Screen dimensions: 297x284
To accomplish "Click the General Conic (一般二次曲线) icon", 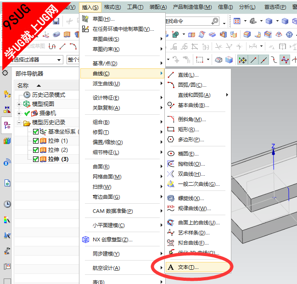I will 171,184.
